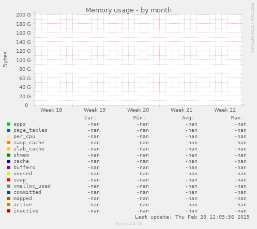Click the purple buffers legend swatch

pos(9,167)
